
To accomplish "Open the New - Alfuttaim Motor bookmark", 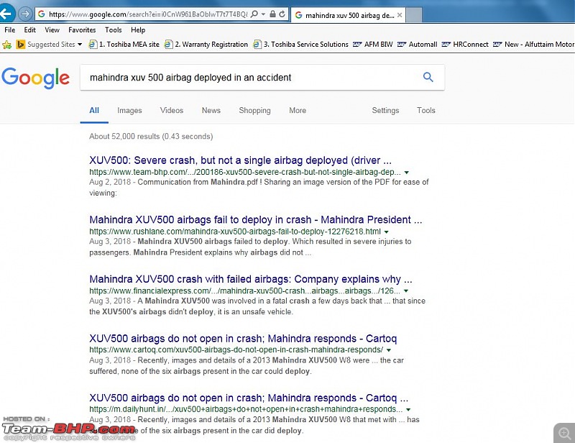I will (x=534, y=45).
